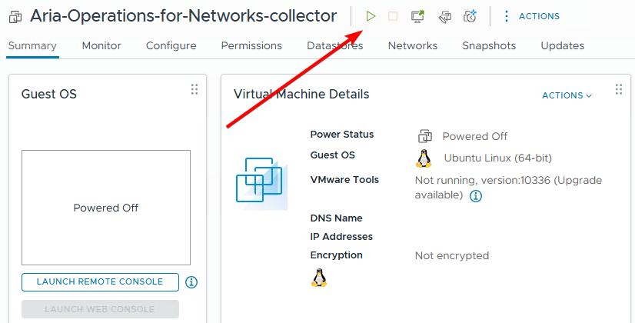Switch to the Updates tab
The height and width of the screenshot is (323, 635).
[562, 46]
